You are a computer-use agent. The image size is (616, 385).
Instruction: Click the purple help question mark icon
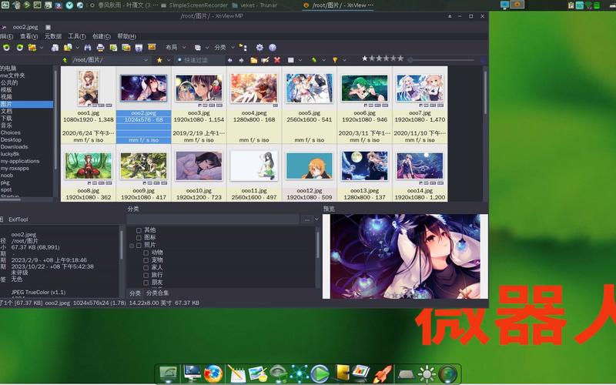tap(273, 48)
